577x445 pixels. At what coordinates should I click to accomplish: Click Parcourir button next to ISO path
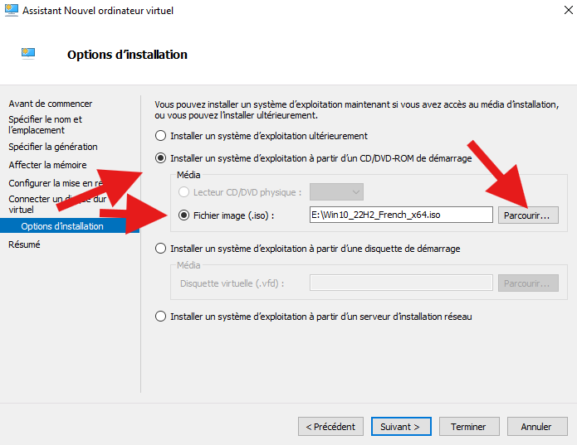[x=528, y=215]
